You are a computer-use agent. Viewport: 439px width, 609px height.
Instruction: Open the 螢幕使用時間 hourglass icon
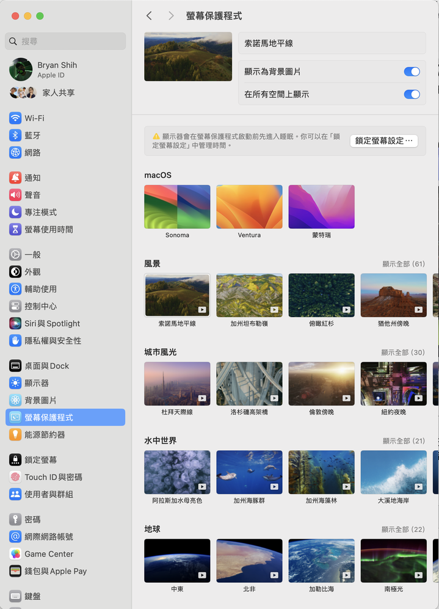pos(15,229)
